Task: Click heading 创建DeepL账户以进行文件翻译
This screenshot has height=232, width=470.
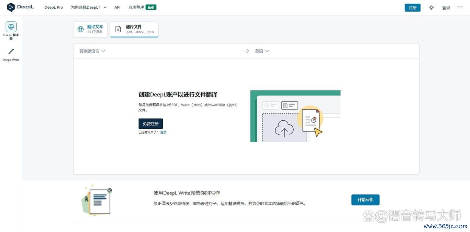Action: pos(178,95)
